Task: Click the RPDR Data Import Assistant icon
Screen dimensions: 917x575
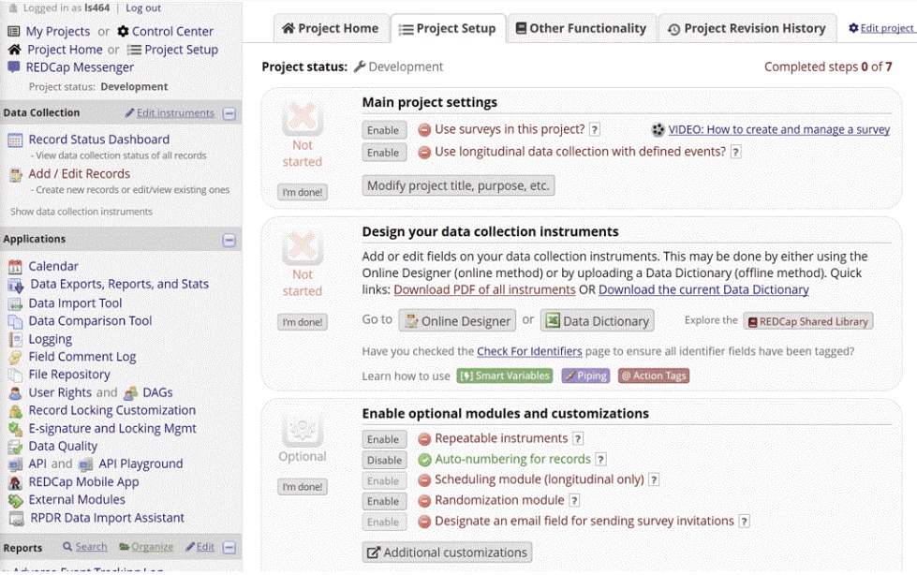Action: click(16, 519)
